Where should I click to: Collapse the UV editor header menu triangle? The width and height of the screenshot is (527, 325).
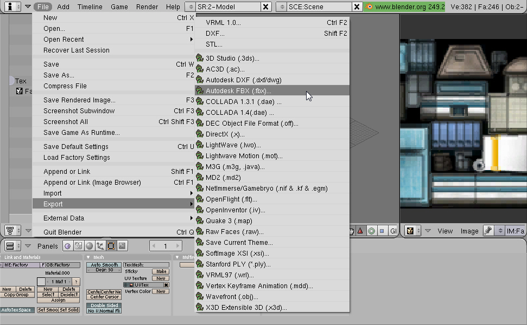[428, 231]
